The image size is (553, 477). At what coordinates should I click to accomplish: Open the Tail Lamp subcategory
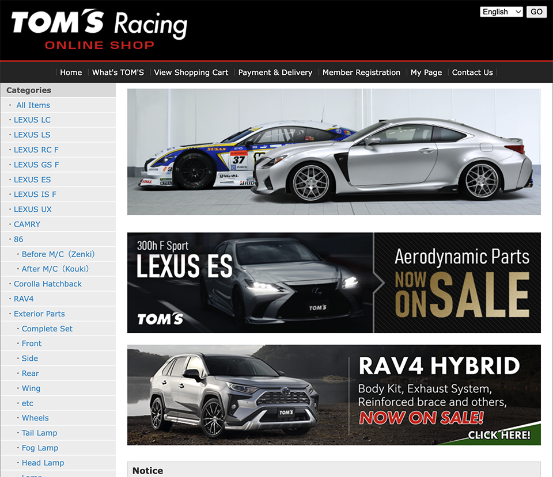point(39,433)
